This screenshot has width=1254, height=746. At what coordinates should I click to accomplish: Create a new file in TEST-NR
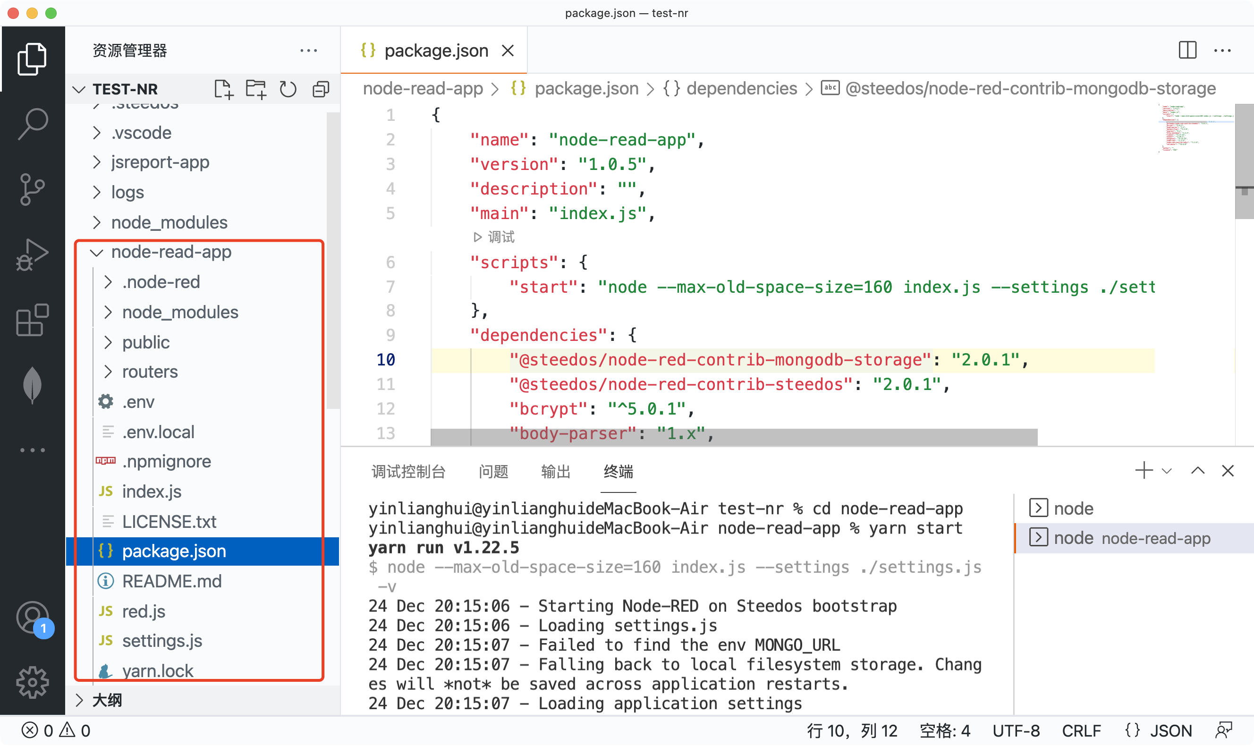(x=223, y=90)
